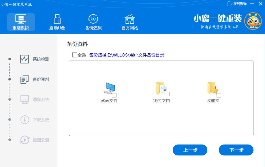Toggle the 收藏夹 backup checkbox

click(219, 95)
